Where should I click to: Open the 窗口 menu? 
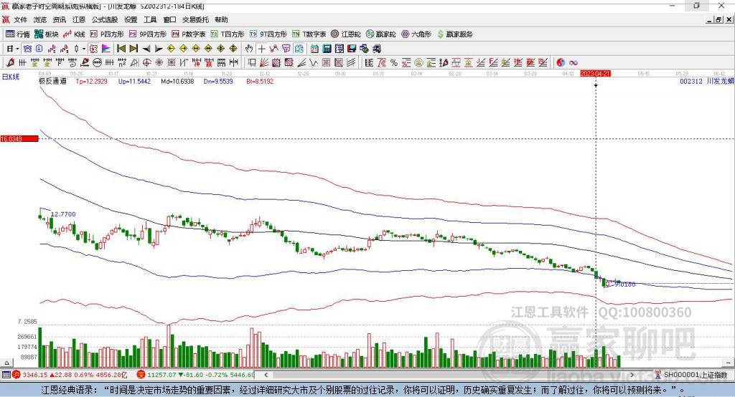tap(169, 19)
